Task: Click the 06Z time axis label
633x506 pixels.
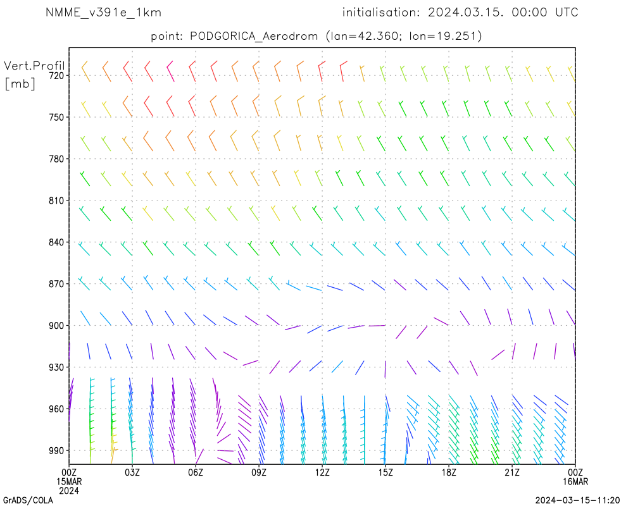Action: coord(196,472)
